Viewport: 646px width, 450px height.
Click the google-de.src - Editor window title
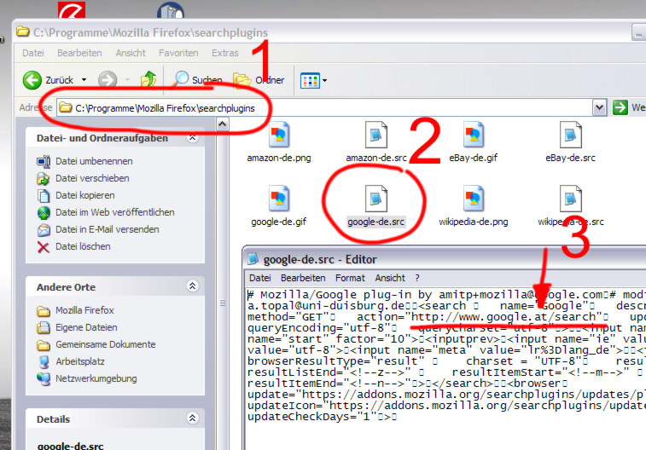tap(320, 260)
